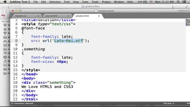The height and width of the screenshot is (107, 190).
Task: Select the Pictures camera sidebar icon
Action: [x=5, y=69]
